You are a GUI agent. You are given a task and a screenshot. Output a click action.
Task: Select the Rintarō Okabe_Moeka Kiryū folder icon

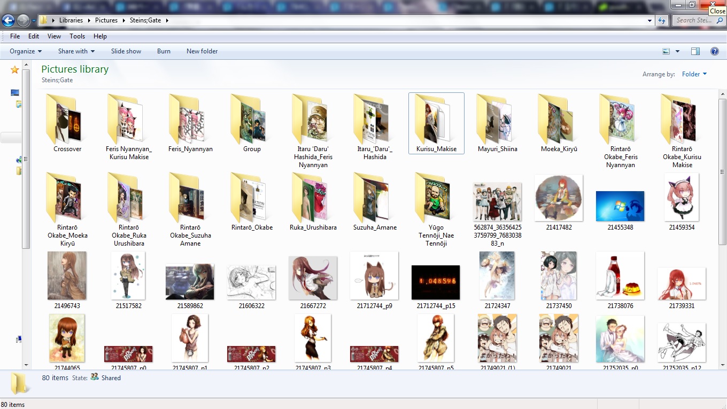[63, 197]
